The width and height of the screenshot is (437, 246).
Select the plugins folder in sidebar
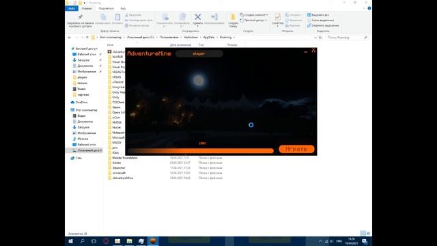tap(82, 77)
